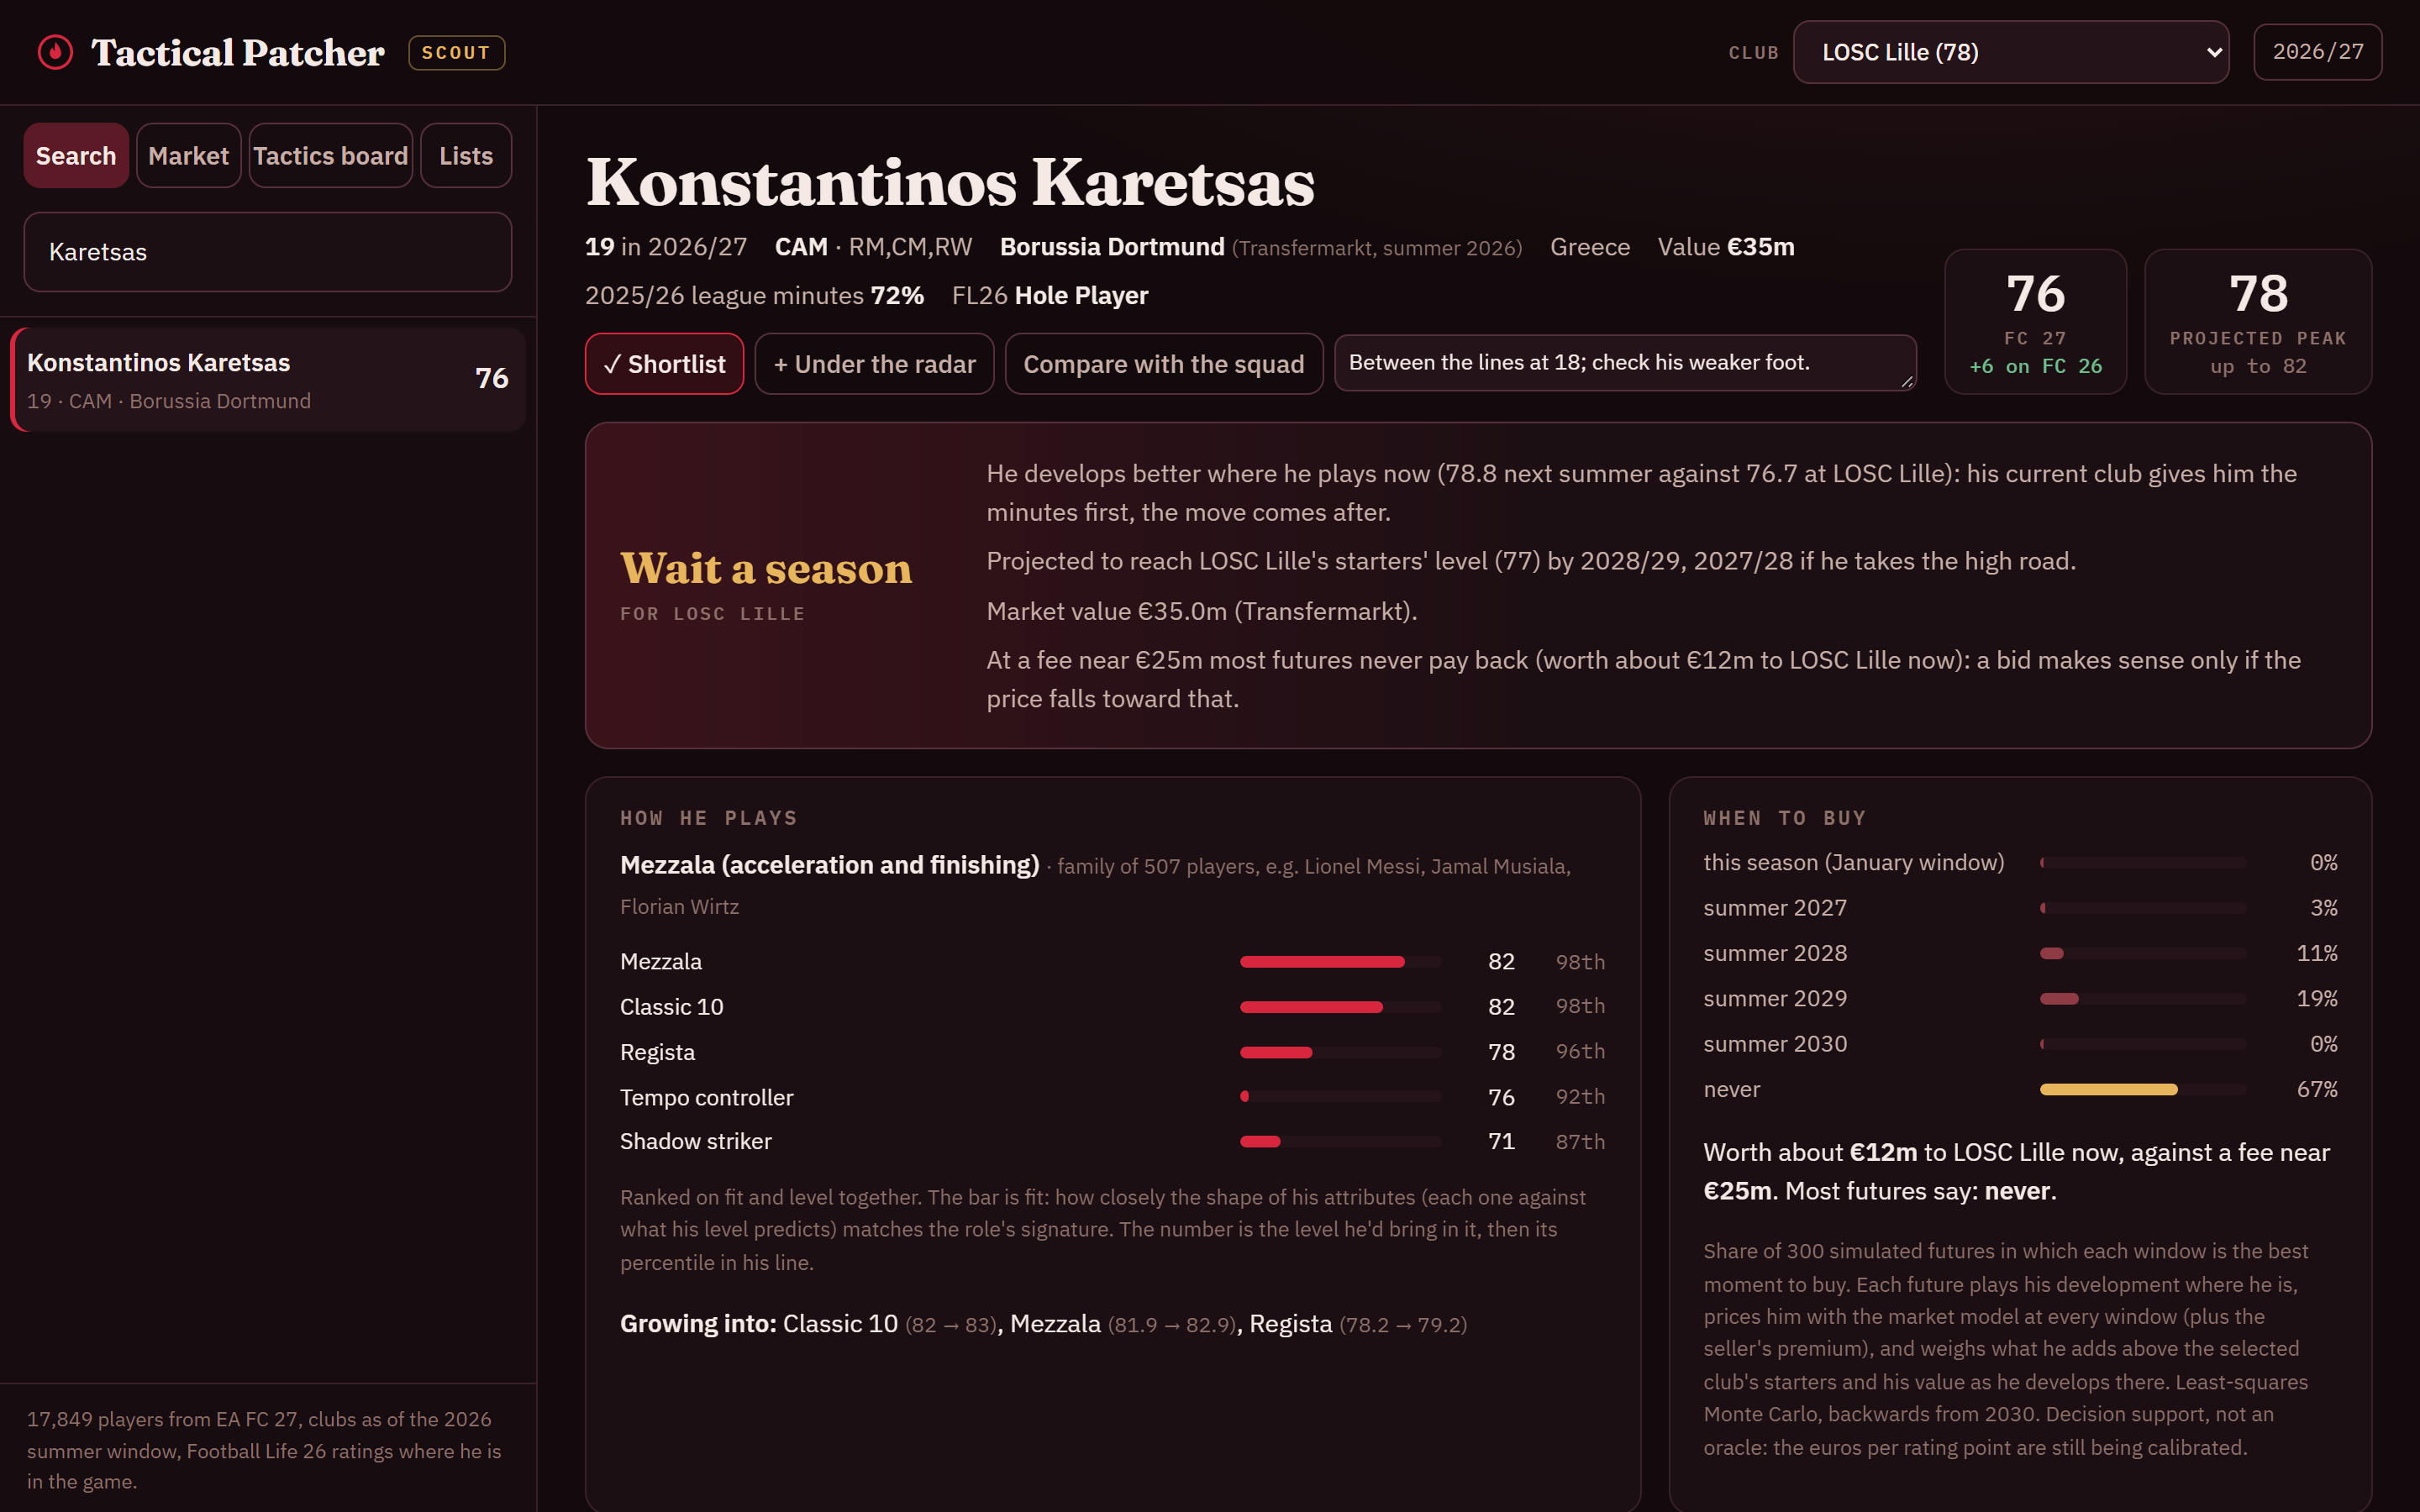
Task: Click the Mezzala fit bar
Action: click(1340, 962)
